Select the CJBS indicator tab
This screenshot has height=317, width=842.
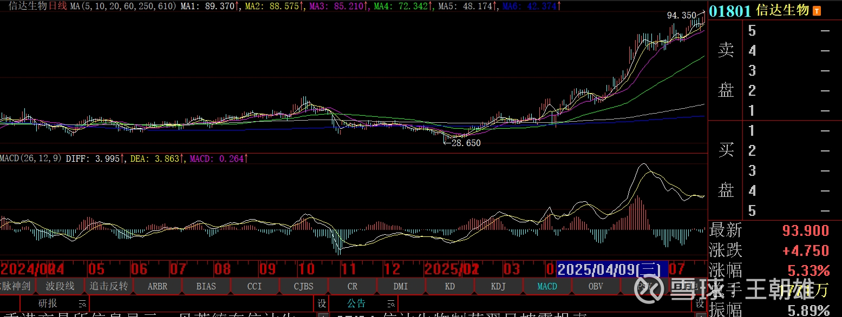click(303, 286)
